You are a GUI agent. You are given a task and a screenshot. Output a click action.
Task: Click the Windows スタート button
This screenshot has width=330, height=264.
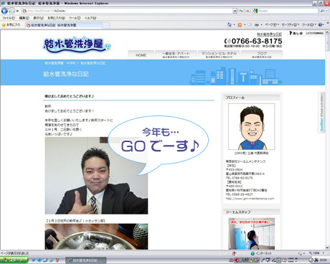(14, 260)
